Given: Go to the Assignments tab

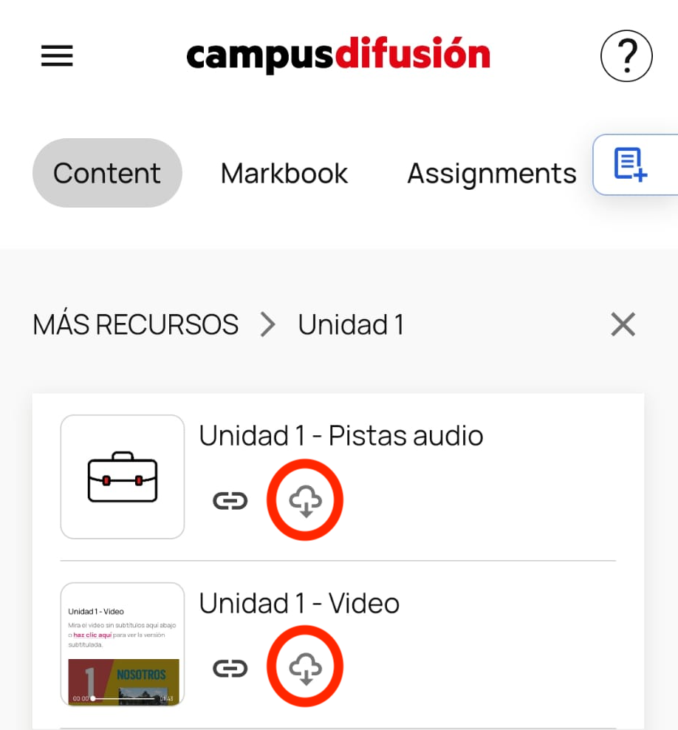Looking at the screenshot, I should (492, 173).
